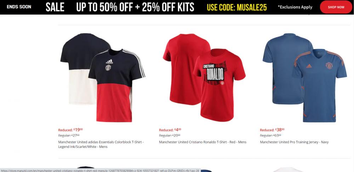Click the USE CODE: MUSALE25 promo text
Screen dimensions: 354x172
coord(237,7)
